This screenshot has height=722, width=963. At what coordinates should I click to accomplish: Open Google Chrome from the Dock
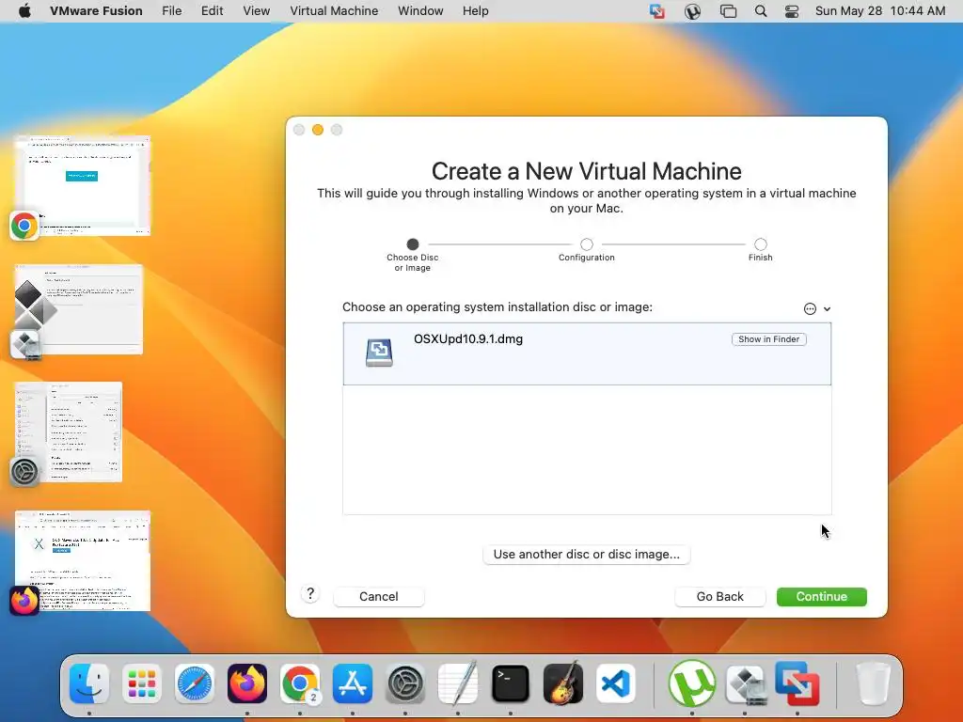point(300,683)
